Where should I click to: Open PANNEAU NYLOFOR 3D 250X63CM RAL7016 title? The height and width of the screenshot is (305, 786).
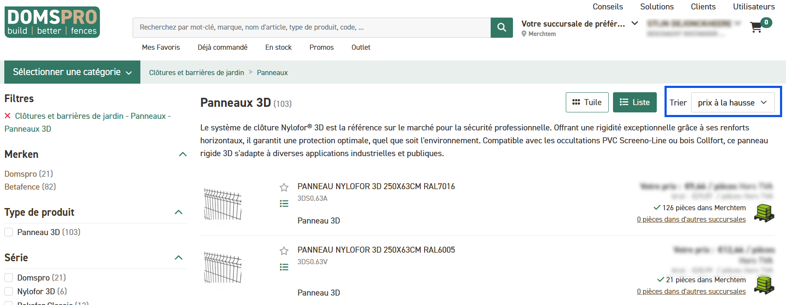tap(376, 186)
